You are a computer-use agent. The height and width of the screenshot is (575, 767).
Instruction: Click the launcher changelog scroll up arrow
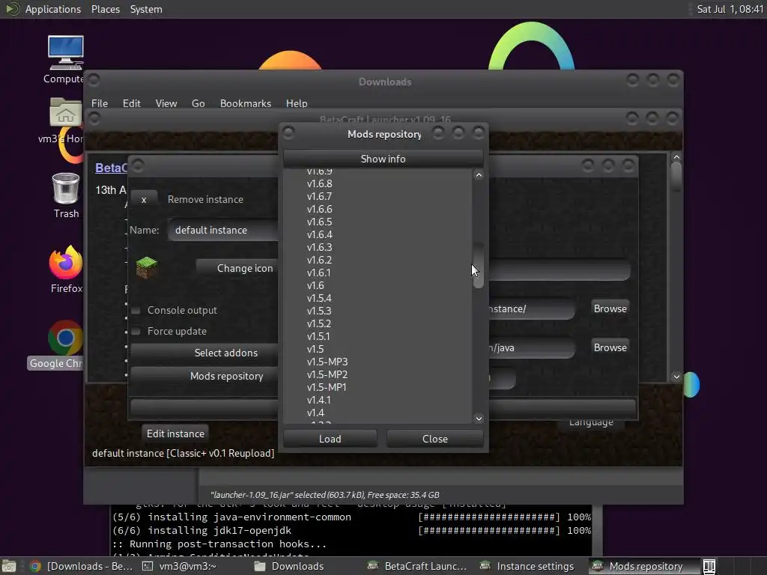coord(676,157)
